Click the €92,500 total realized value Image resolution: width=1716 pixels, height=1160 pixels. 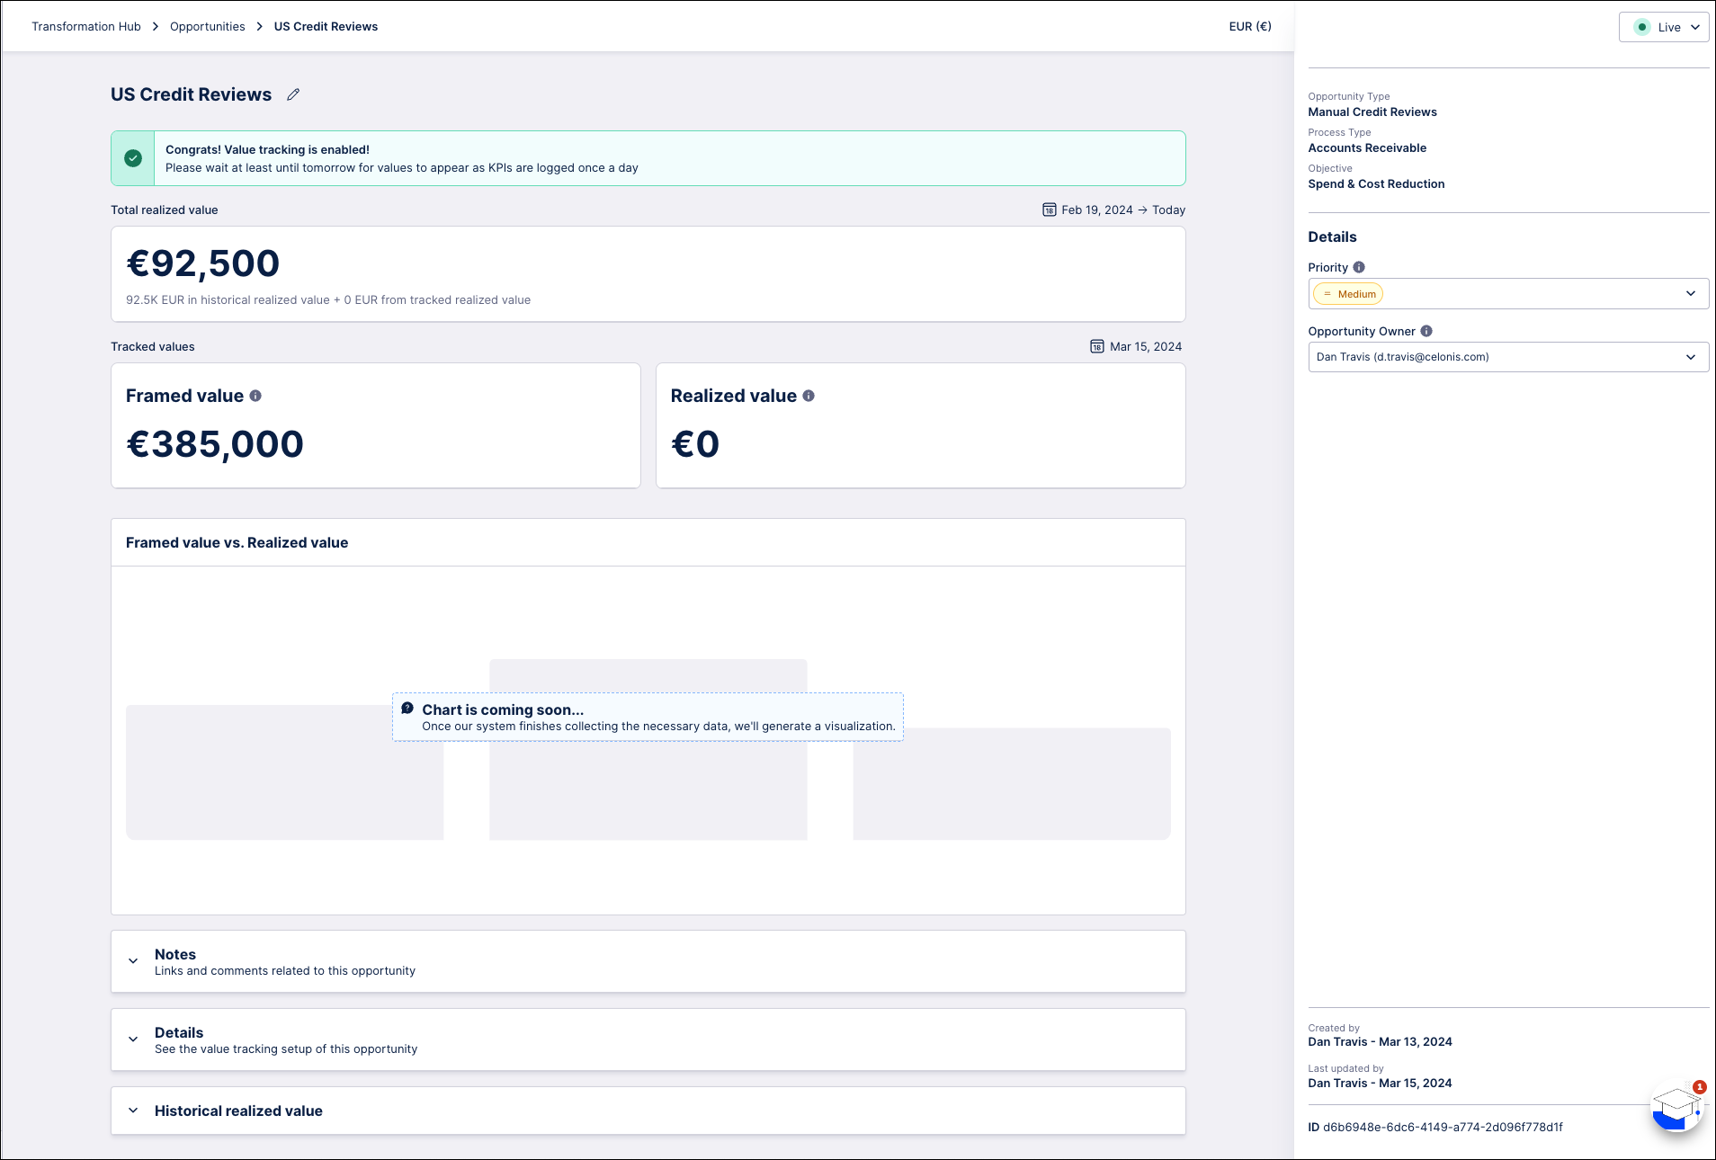point(203,263)
